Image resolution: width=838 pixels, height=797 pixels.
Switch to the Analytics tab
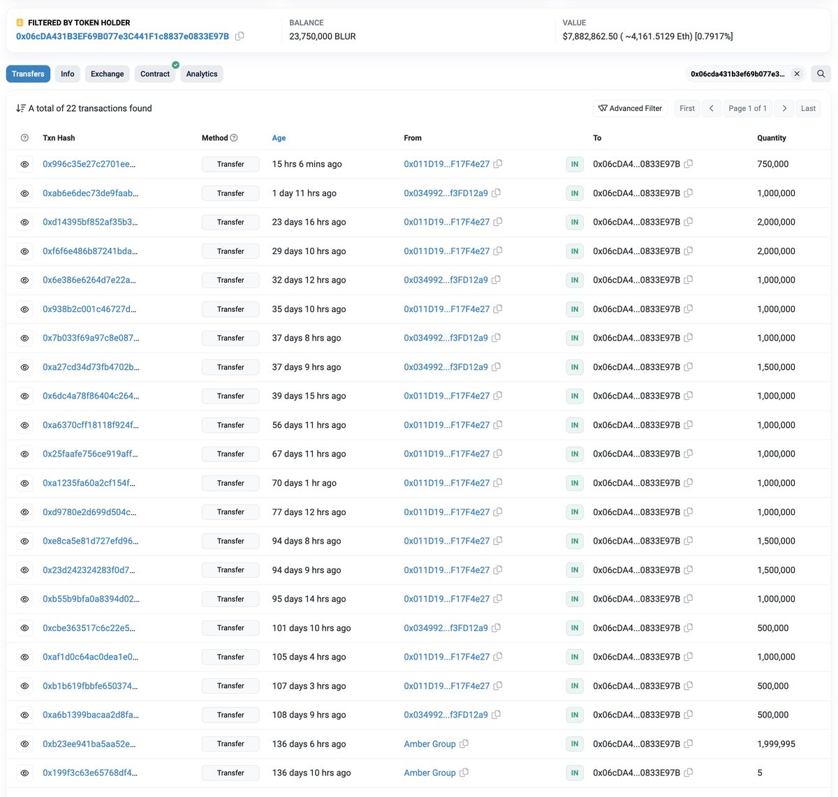click(x=202, y=74)
